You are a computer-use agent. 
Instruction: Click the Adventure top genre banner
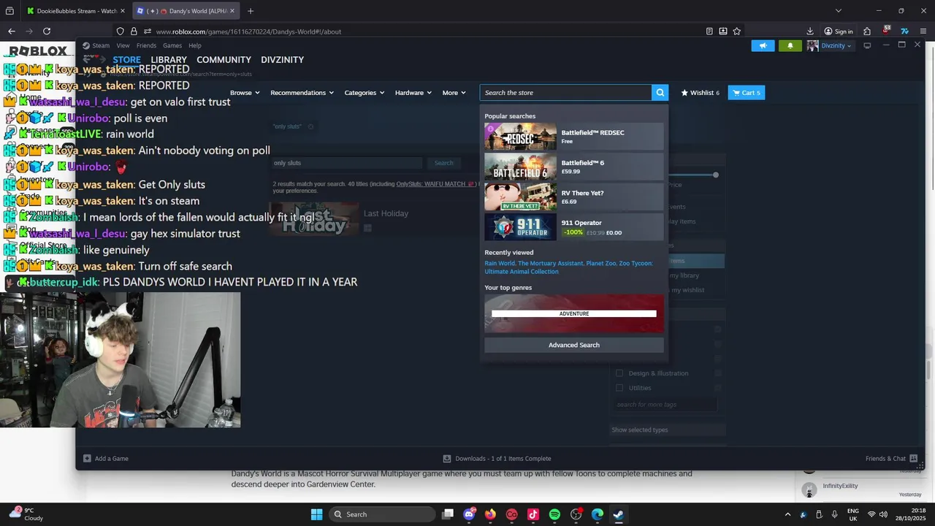tap(574, 313)
